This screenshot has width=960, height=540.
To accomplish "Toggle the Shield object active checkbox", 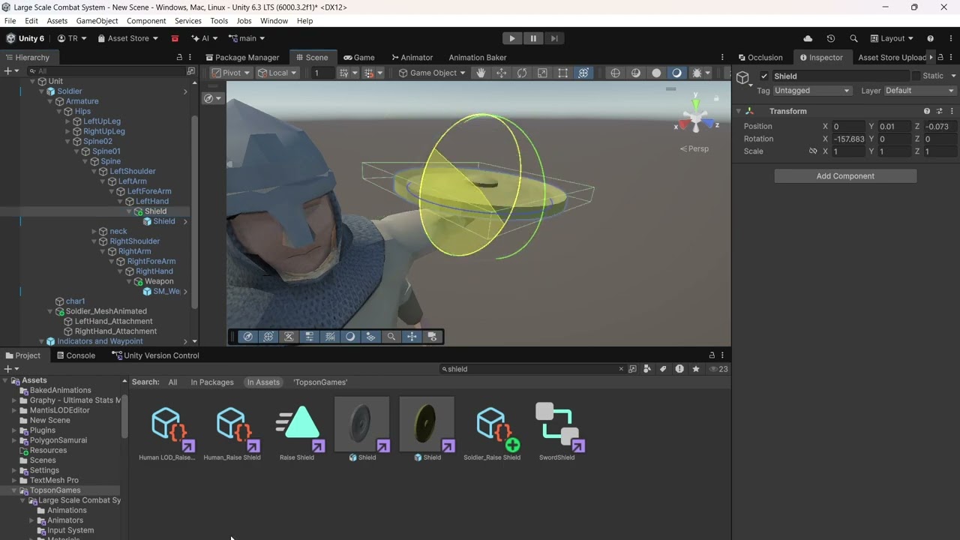I will click(764, 76).
